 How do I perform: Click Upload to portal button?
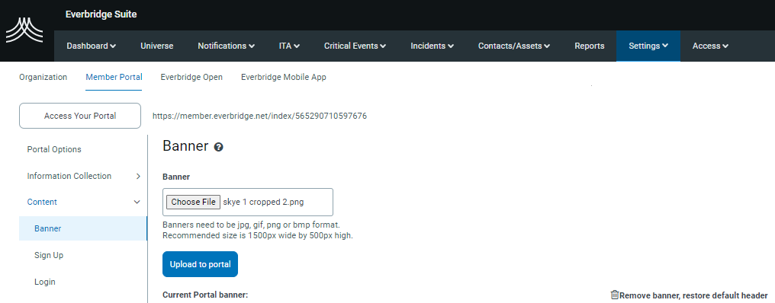tap(200, 264)
